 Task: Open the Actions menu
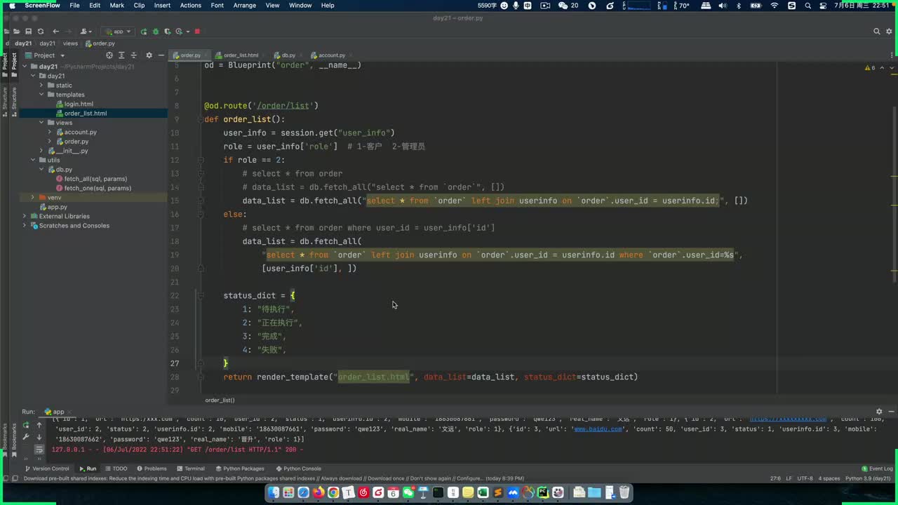[190, 5]
